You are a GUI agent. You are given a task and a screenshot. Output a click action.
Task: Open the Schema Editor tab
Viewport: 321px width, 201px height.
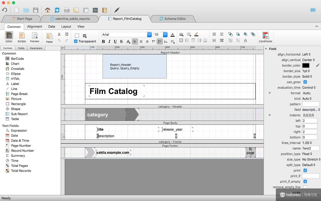[x=173, y=19]
